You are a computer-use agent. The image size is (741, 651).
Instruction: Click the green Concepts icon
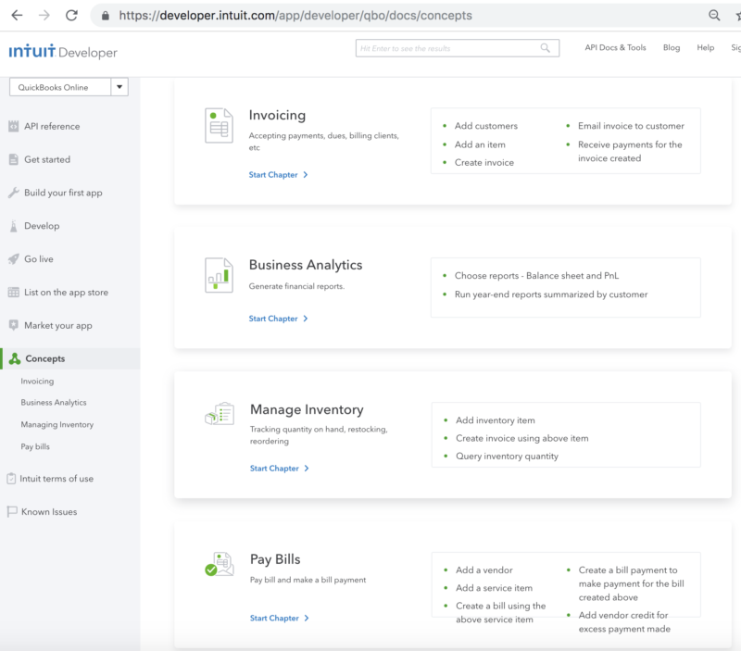click(15, 358)
